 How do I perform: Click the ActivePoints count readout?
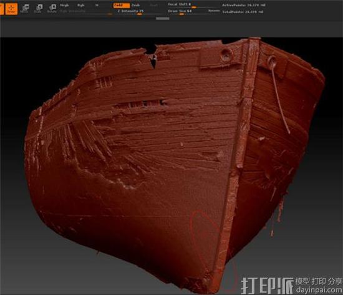pos(244,5)
